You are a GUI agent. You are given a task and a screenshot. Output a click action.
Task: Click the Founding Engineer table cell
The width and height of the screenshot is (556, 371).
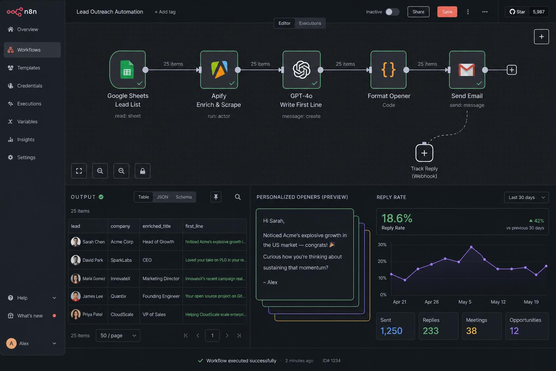161,296
